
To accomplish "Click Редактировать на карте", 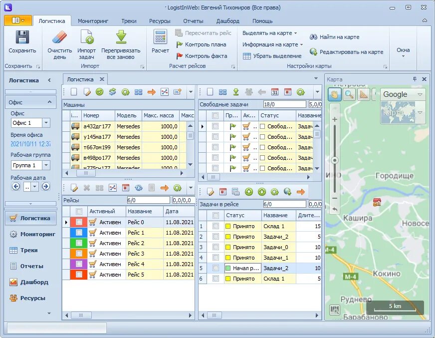I will [x=347, y=52].
